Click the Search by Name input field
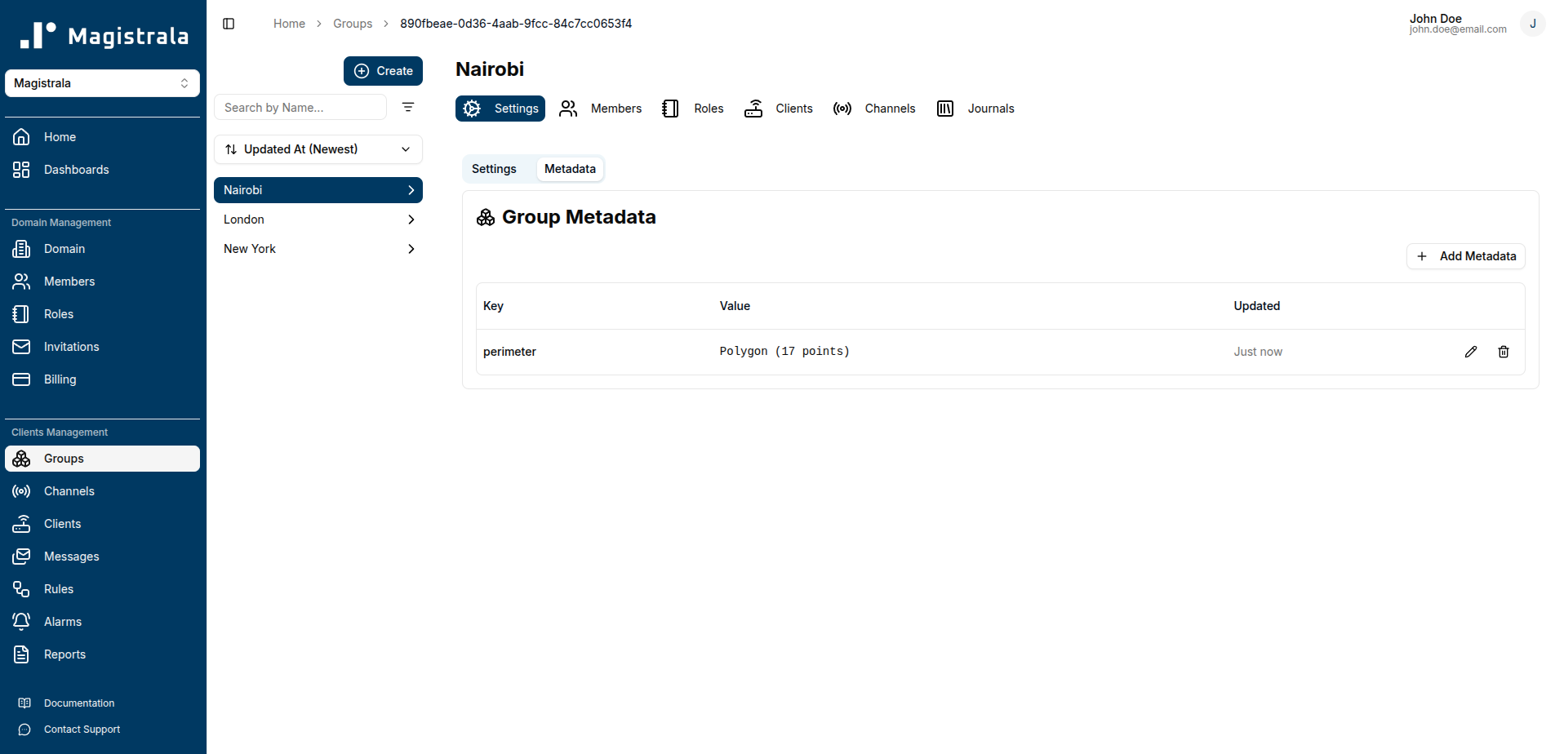This screenshot has width=1564, height=754. [300, 107]
